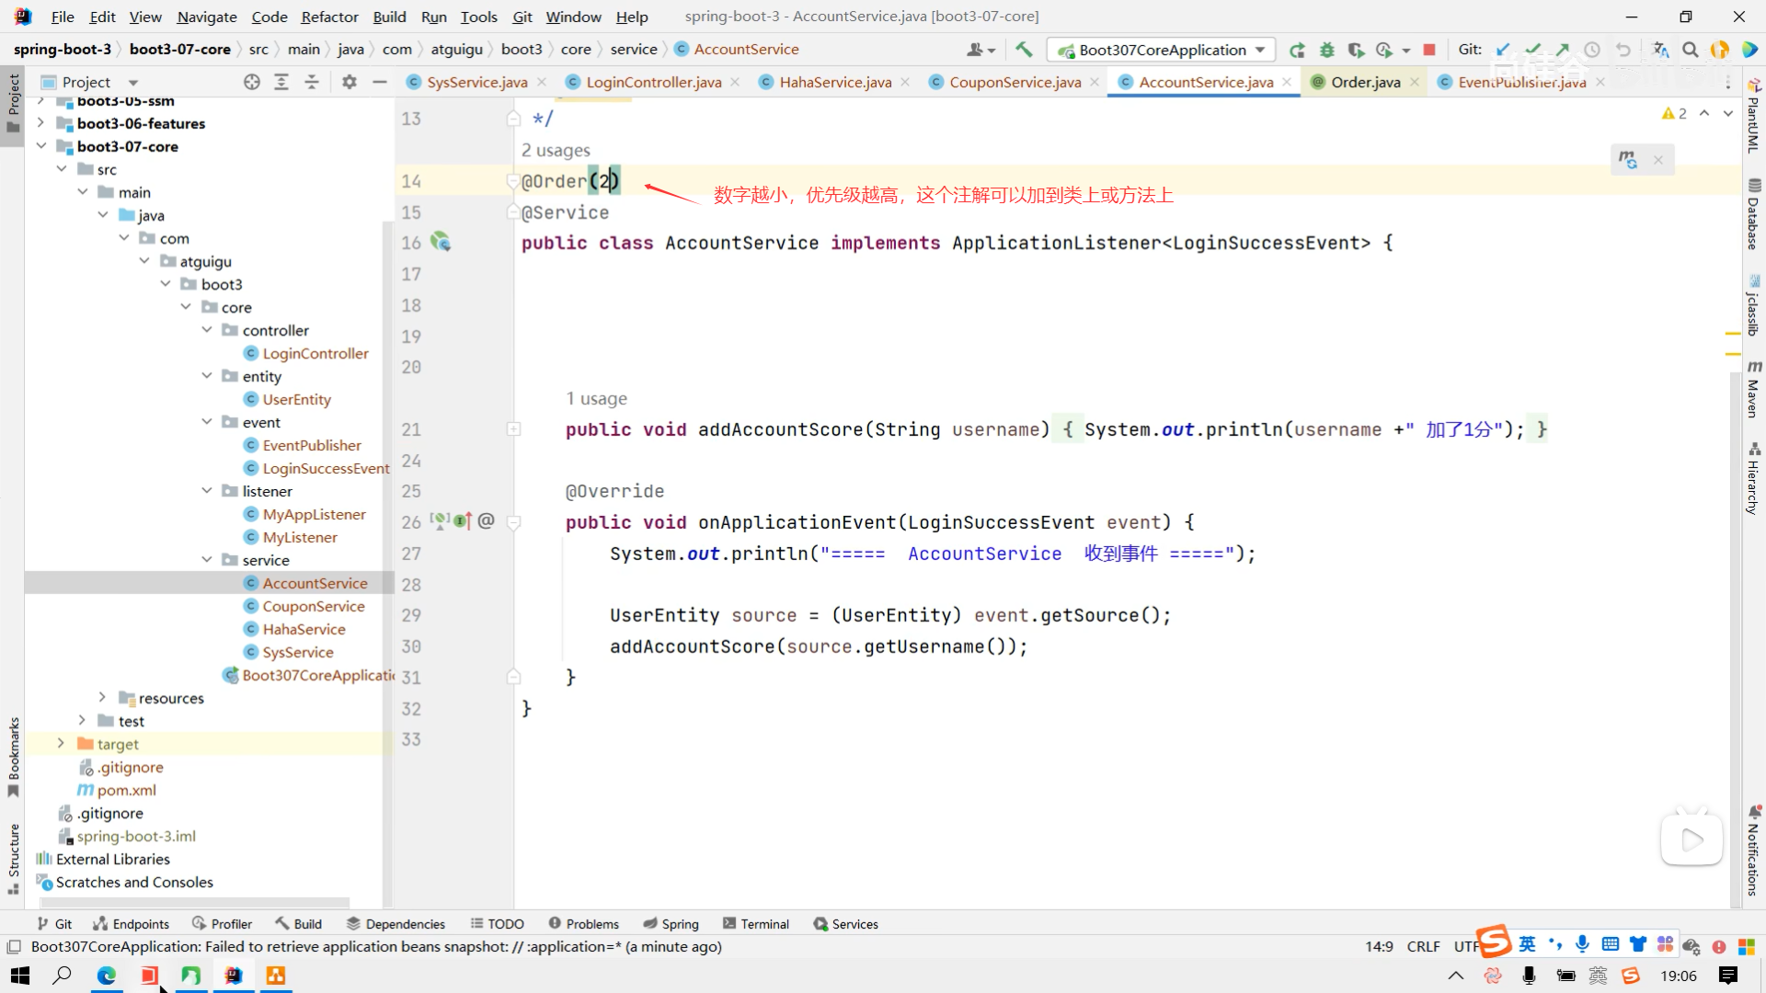This screenshot has height=993, width=1766.
Task: Open the Refactor menu
Action: click(329, 17)
